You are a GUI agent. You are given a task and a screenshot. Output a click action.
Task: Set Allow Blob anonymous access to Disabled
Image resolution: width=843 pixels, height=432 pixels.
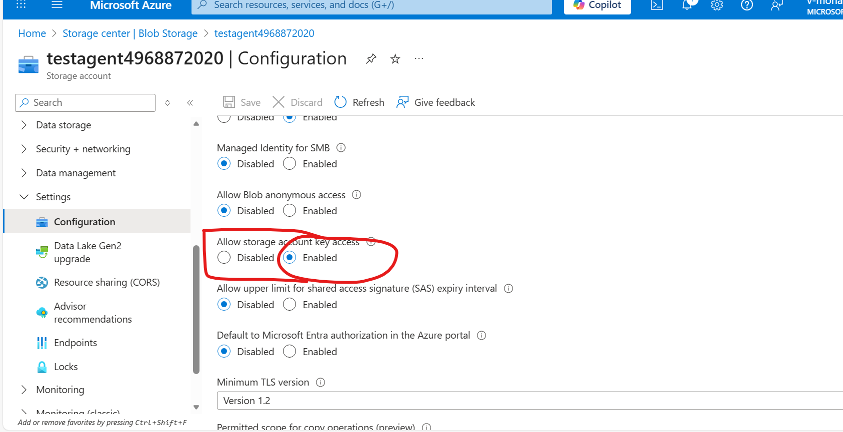224,211
